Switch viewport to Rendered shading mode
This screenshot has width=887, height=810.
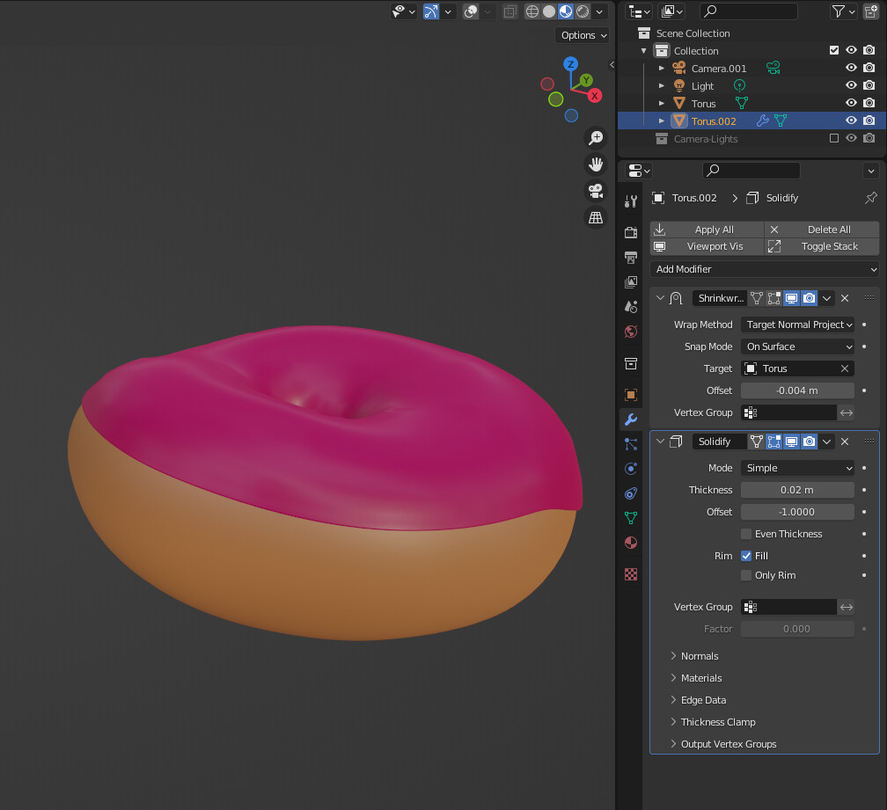click(583, 11)
